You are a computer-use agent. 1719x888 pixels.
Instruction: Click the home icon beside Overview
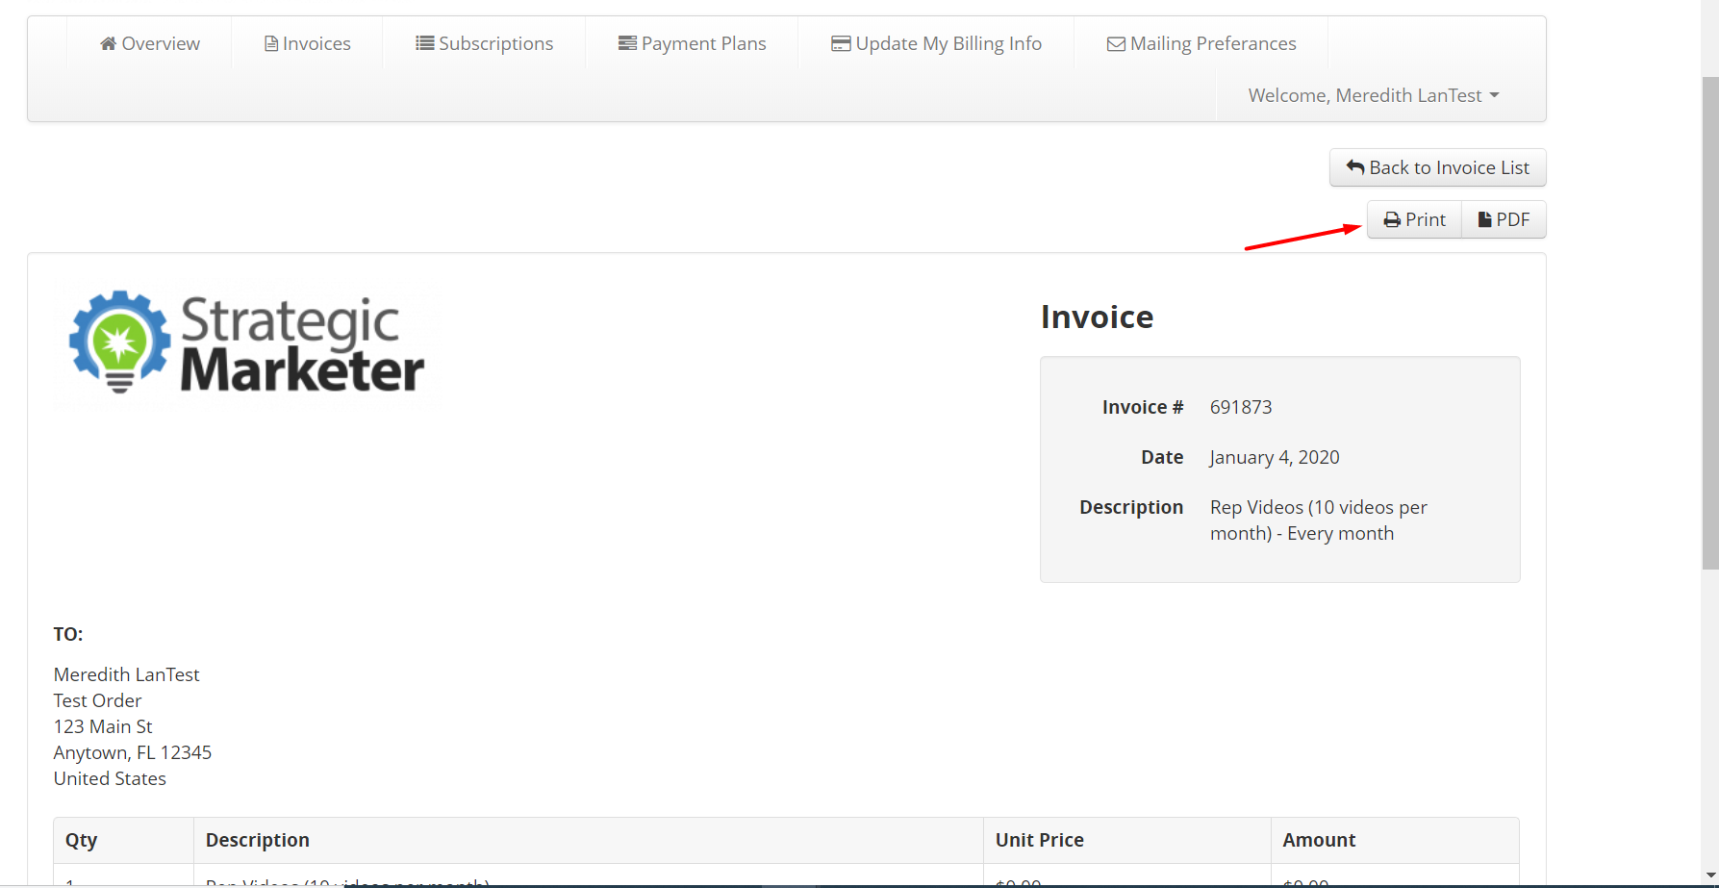108,43
